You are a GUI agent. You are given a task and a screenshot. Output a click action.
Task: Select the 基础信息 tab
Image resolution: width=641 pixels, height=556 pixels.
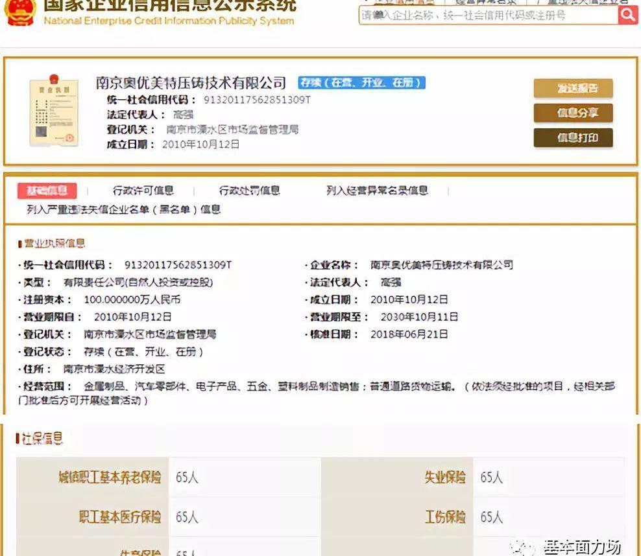pyautogui.click(x=47, y=191)
